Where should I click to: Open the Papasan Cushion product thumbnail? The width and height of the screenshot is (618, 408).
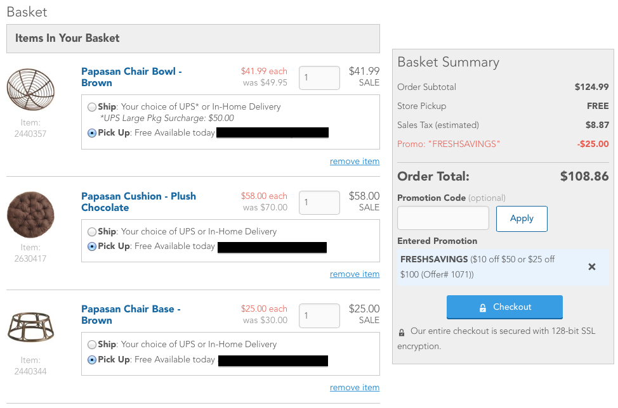tap(30, 215)
